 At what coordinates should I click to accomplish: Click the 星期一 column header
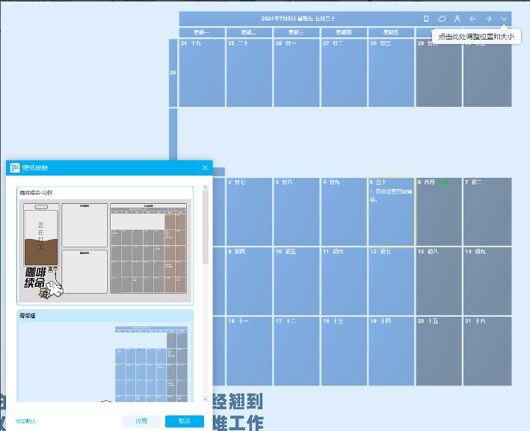coord(202,32)
